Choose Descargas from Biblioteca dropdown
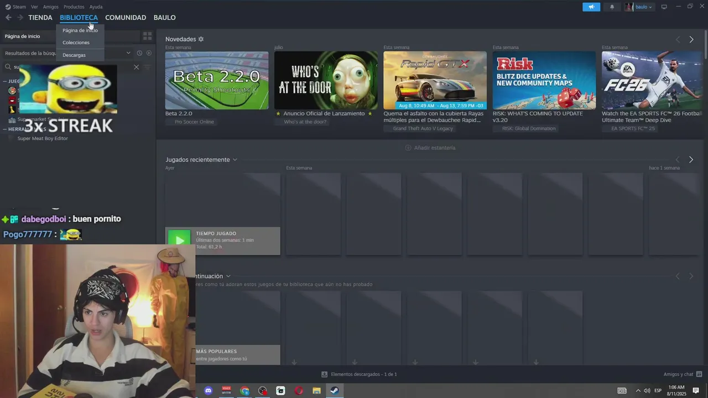Screen dimensions: 708x398 [74, 55]
